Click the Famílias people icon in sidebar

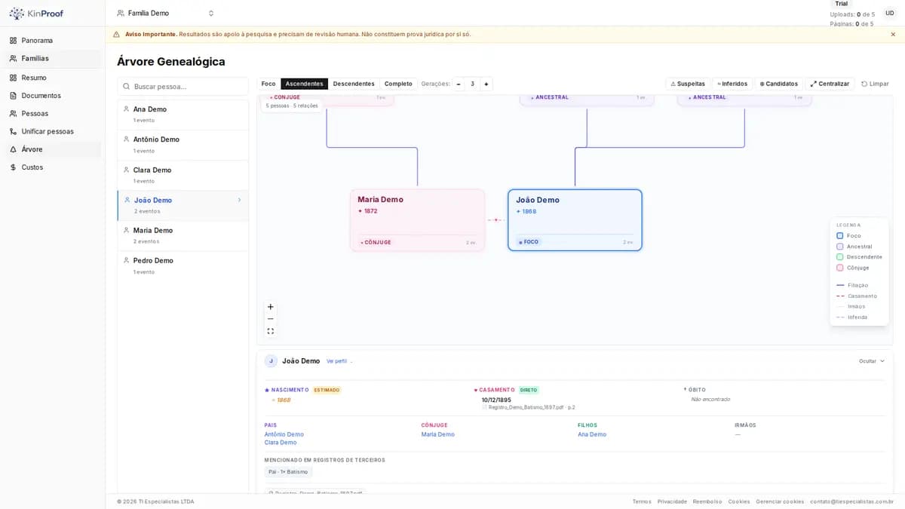13,59
